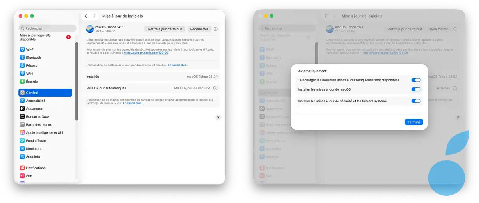Open the VPN settings icon
Viewport: 479px width, 203px height.
(x=22, y=73)
